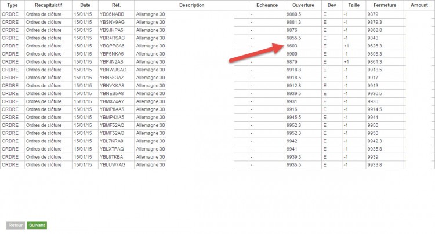Viewport: 435px width, 234px height.
Task: Click the gray Retour button
Action: 16,225
